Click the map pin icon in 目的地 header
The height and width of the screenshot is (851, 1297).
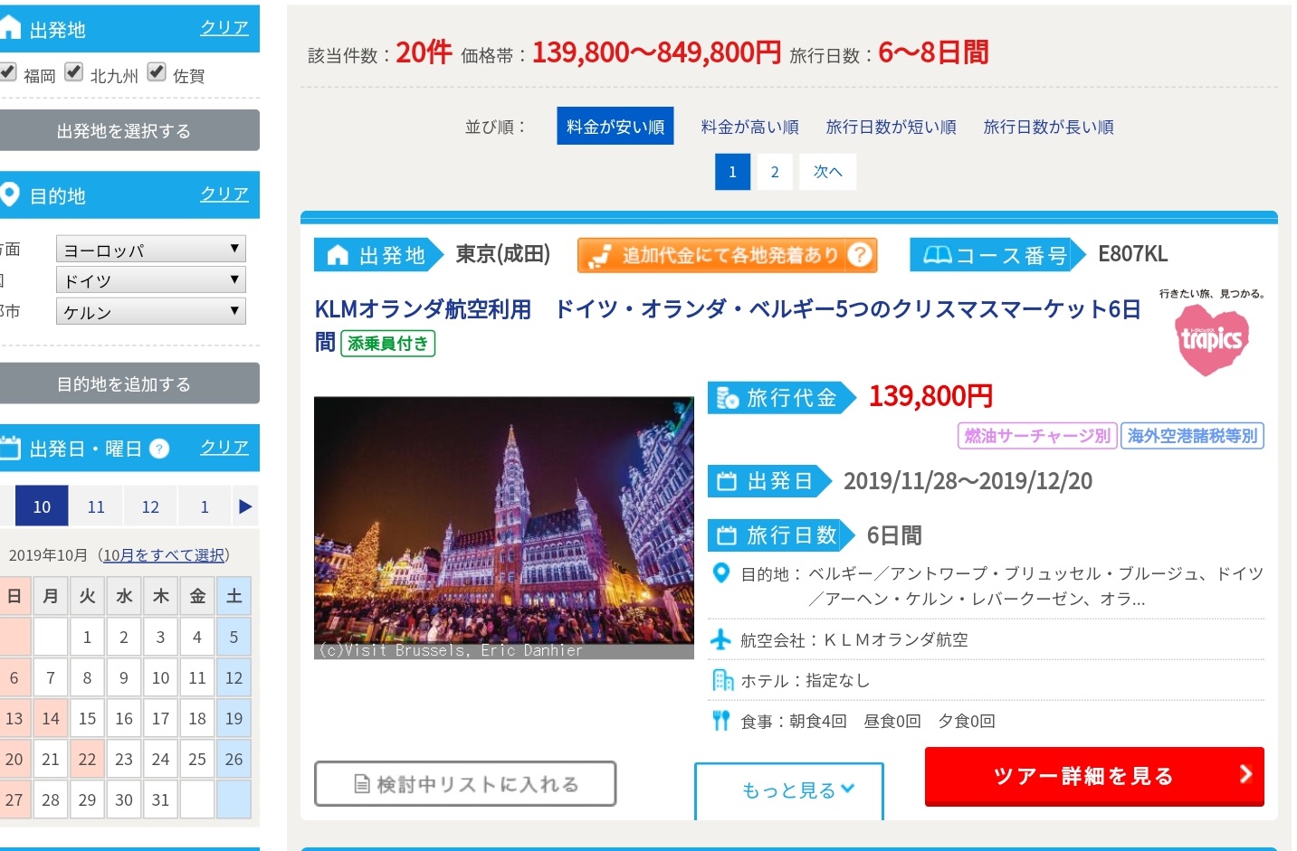point(10,194)
